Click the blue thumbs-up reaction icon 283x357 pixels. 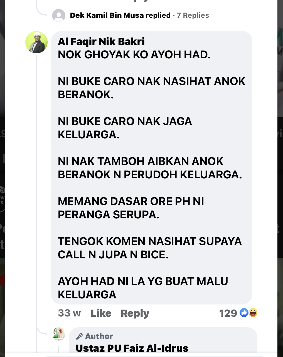[244, 313]
